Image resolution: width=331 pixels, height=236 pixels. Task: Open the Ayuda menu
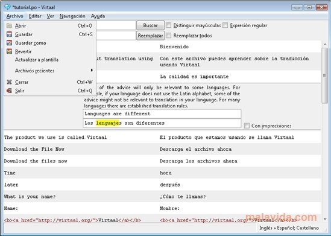[98, 16]
